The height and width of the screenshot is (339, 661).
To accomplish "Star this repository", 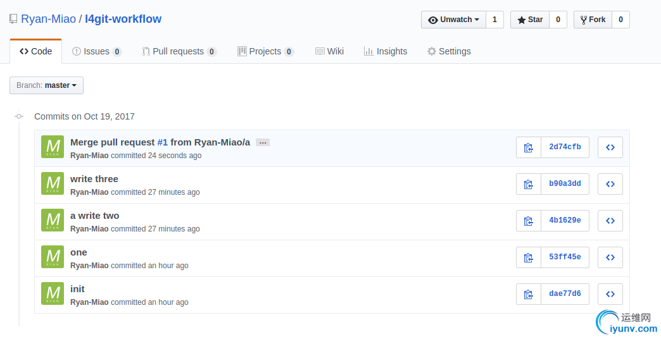I will coord(530,20).
